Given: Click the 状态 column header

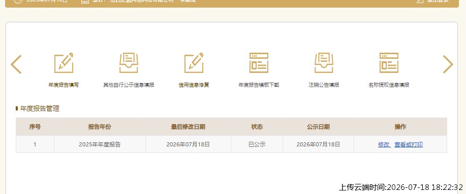Looking at the screenshot, I should [257, 127].
